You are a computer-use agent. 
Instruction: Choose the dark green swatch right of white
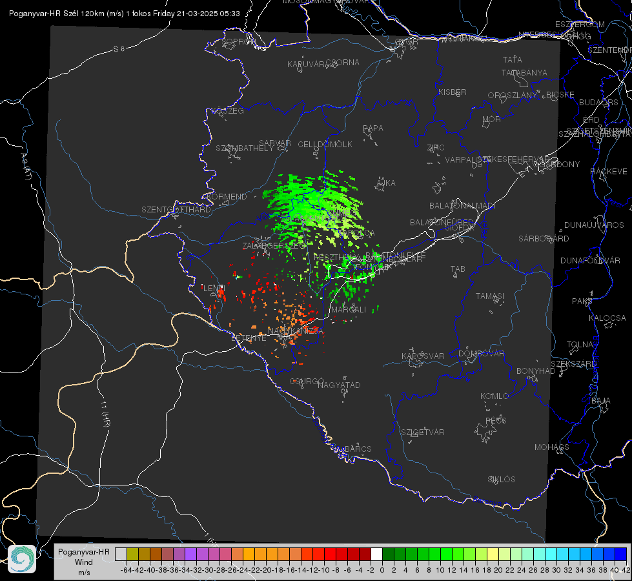click(x=388, y=554)
